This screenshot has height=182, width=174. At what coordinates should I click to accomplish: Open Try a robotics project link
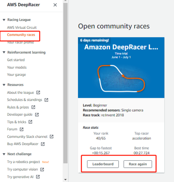click(x=24, y=162)
